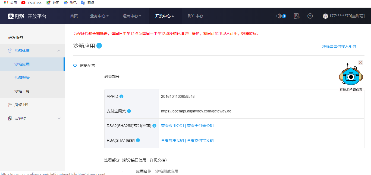
Task: Click account name 177******70[主账号]
Action: pyautogui.click(x=347, y=16)
